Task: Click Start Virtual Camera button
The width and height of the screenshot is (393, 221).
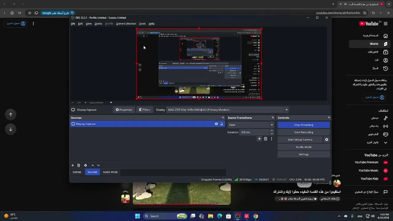Action: [x=300, y=140]
